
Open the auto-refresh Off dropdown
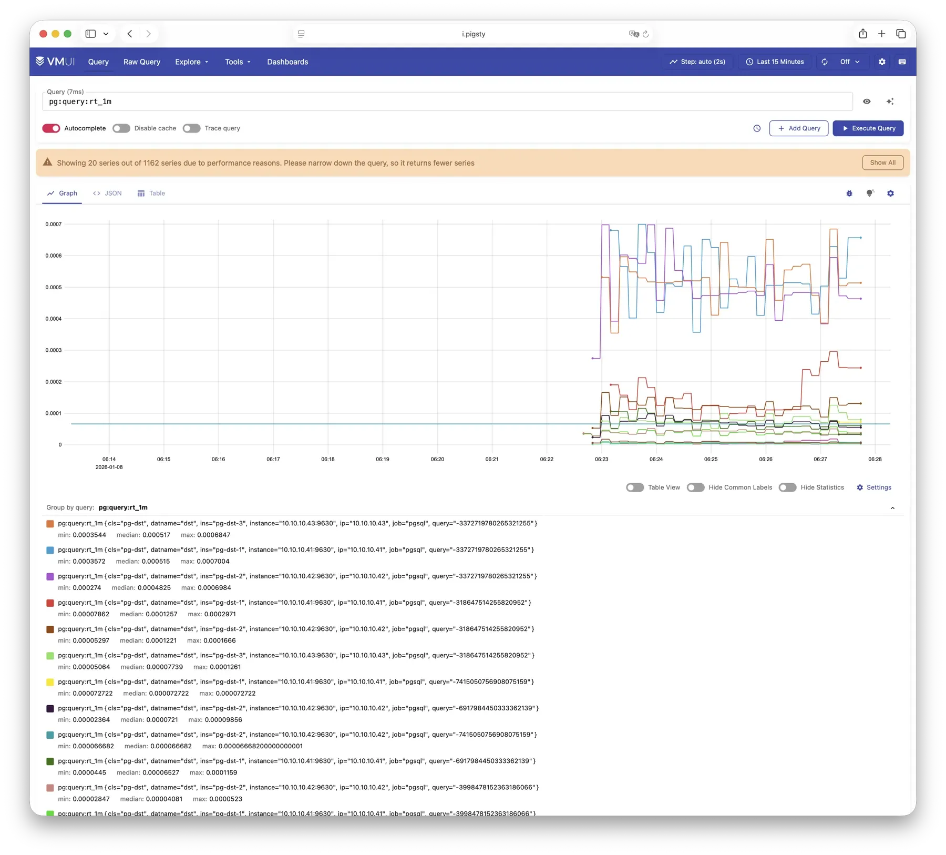[x=848, y=62]
